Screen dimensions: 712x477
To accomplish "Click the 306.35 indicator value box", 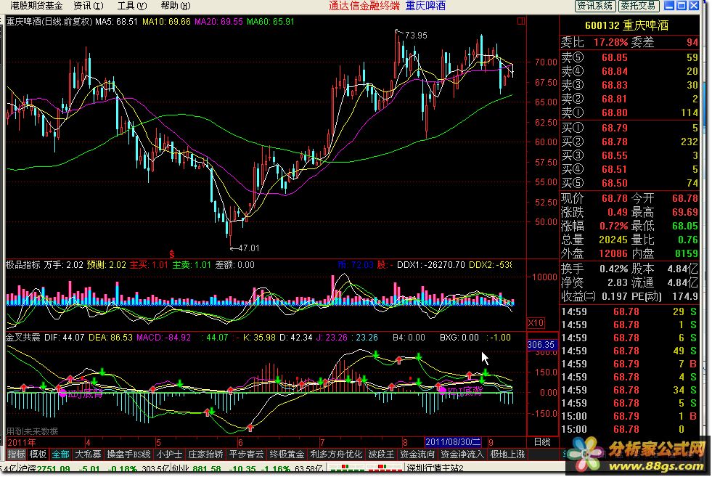I will [x=541, y=345].
